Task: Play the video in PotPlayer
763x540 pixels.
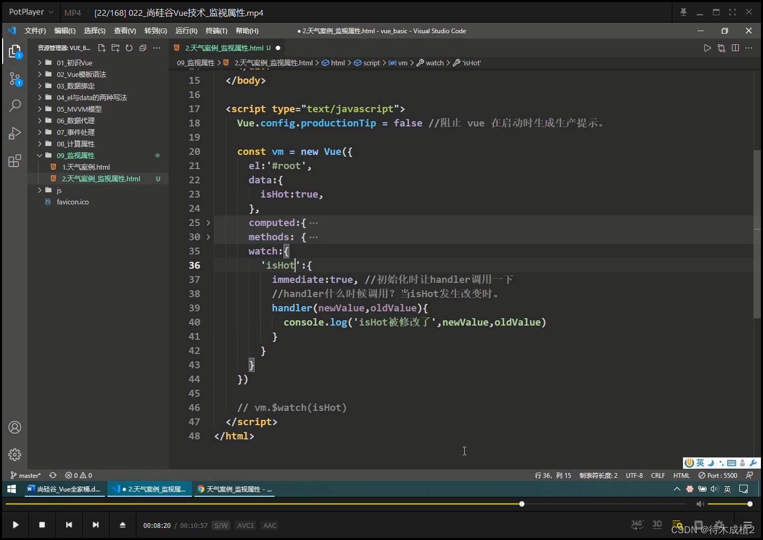Action: 16,525
